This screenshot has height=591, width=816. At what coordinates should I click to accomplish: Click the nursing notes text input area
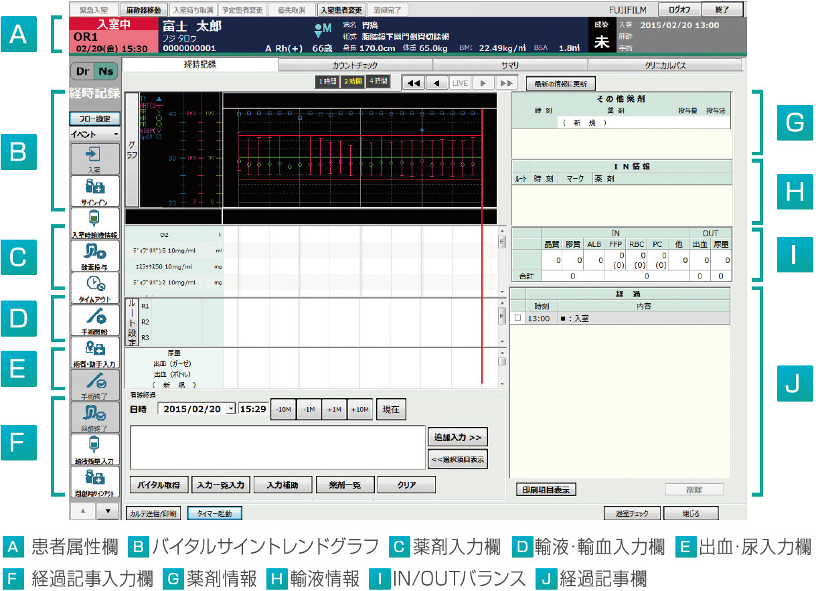tap(277, 446)
